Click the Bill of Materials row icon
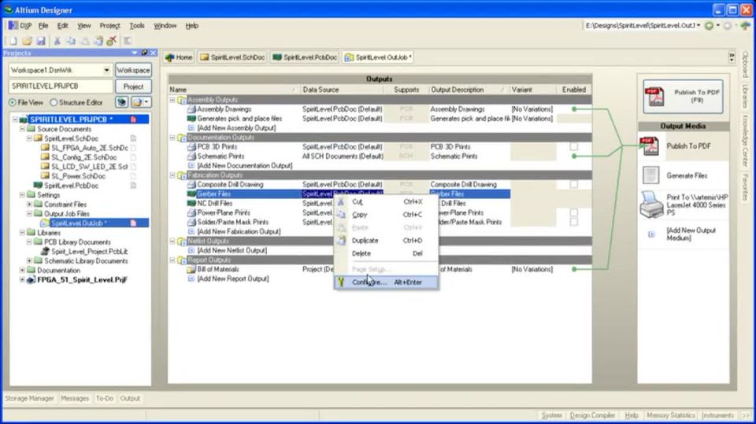This screenshot has width=756, height=424. click(191, 269)
